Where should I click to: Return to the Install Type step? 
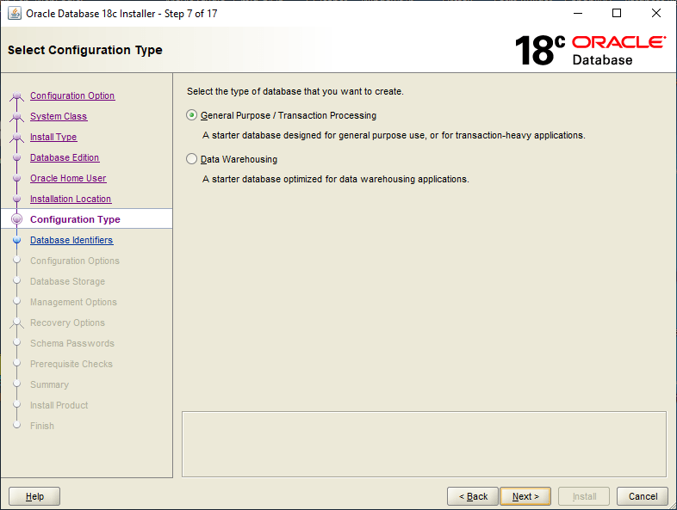pos(53,137)
